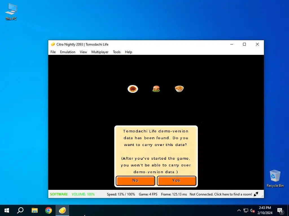Show hidden system tray icons
The image size is (289, 216).
[239, 210]
